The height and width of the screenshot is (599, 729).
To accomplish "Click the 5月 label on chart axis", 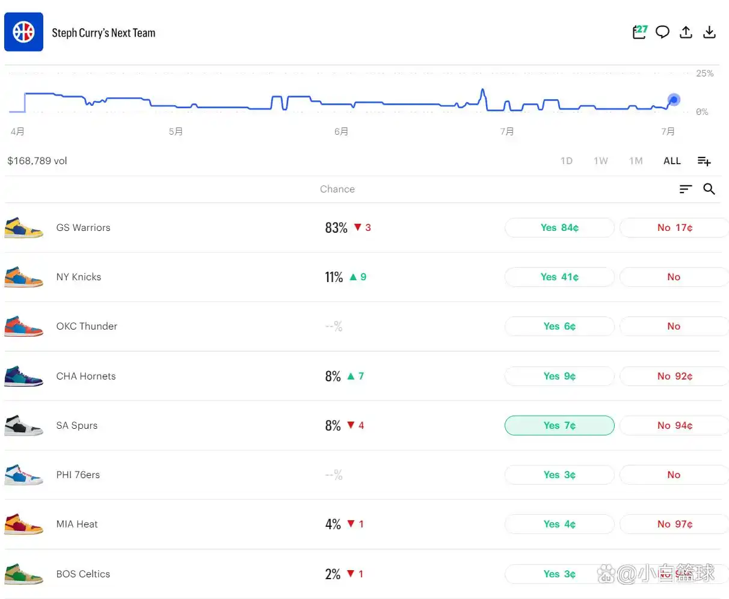I will click(176, 131).
